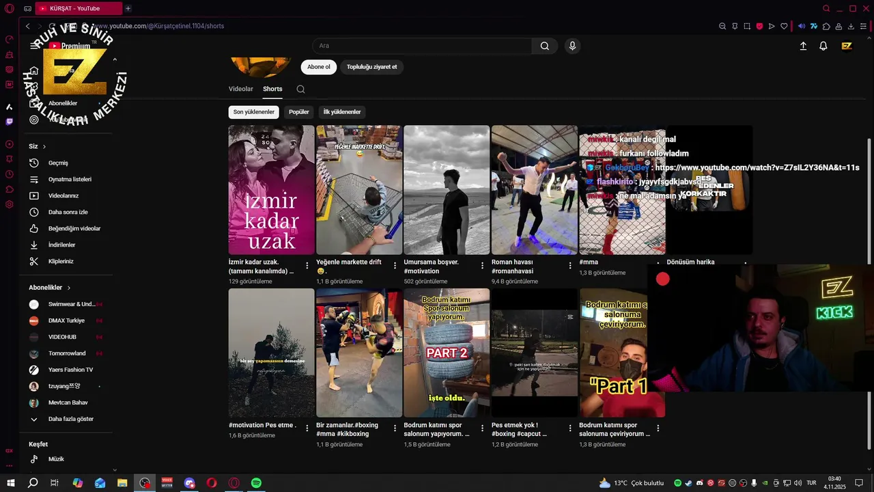Open a new tab with plus button
The width and height of the screenshot is (874, 492).
point(128,8)
